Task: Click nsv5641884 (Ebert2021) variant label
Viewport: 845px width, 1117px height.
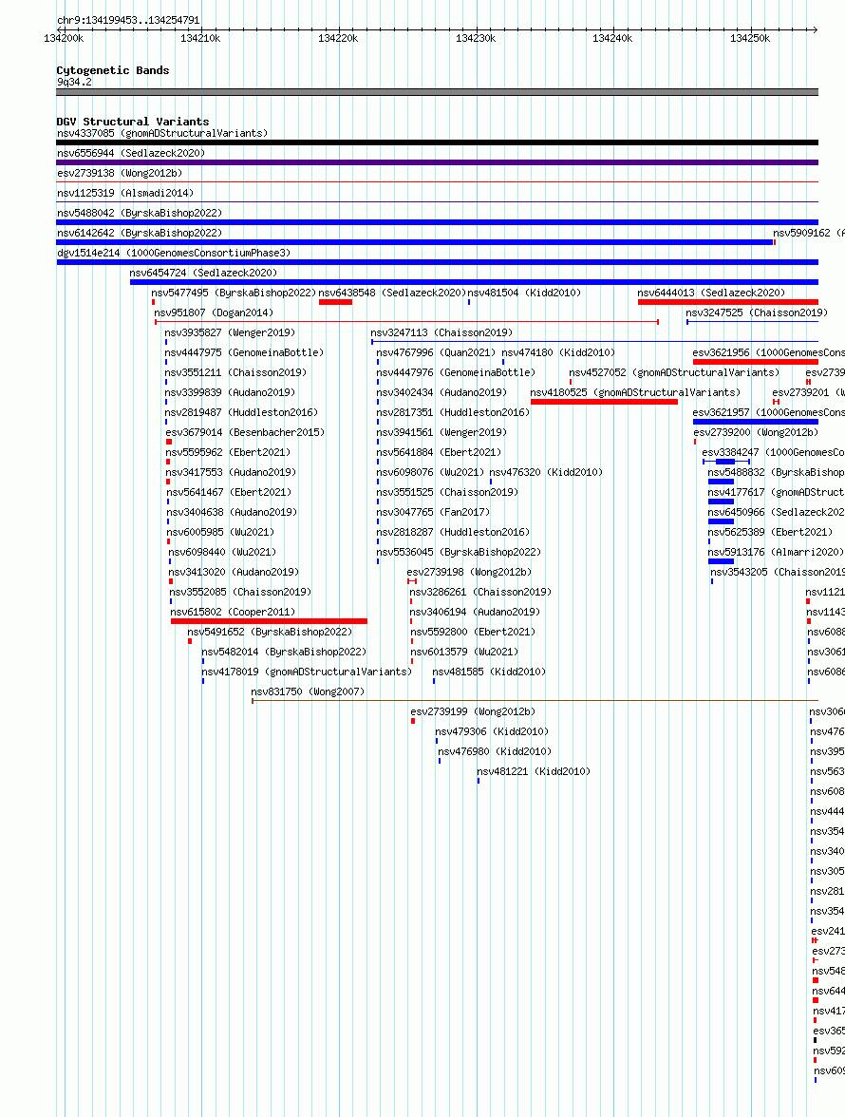Action: (x=439, y=452)
